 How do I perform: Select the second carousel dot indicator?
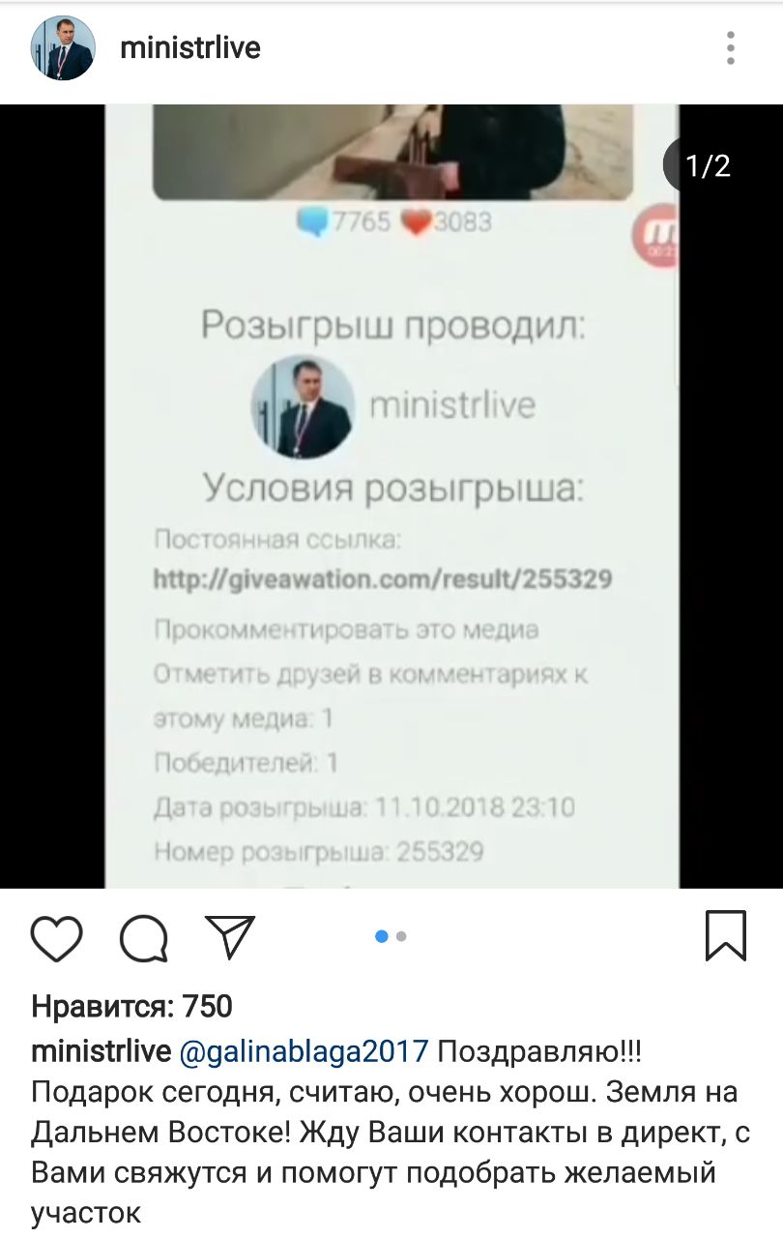click(x=401, y=936)
